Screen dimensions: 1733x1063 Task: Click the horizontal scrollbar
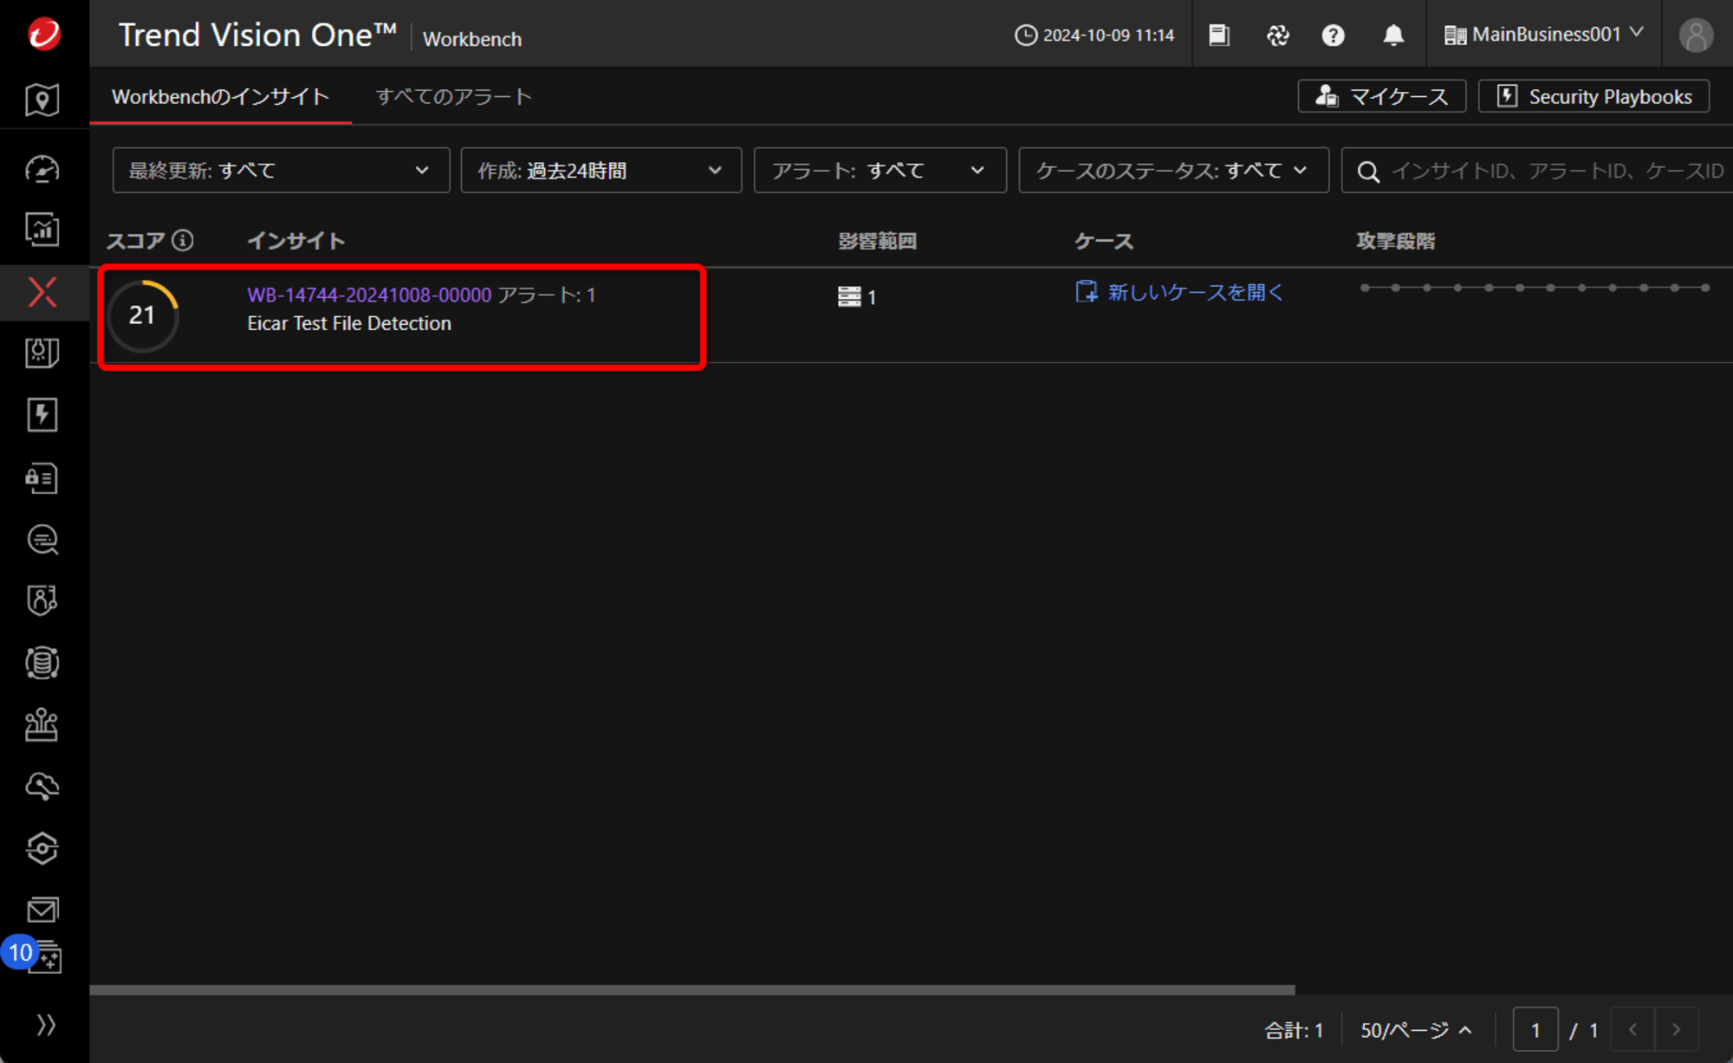click(x=691, y=989)
